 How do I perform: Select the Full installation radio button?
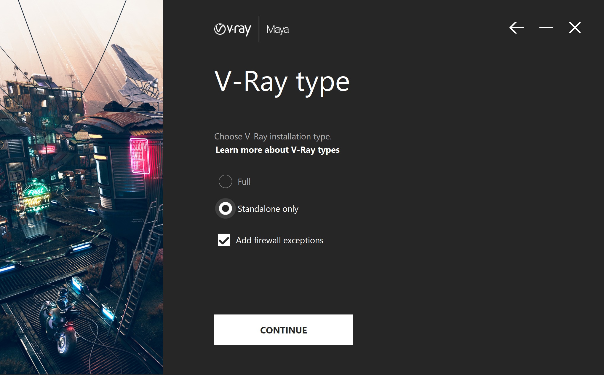225,181
